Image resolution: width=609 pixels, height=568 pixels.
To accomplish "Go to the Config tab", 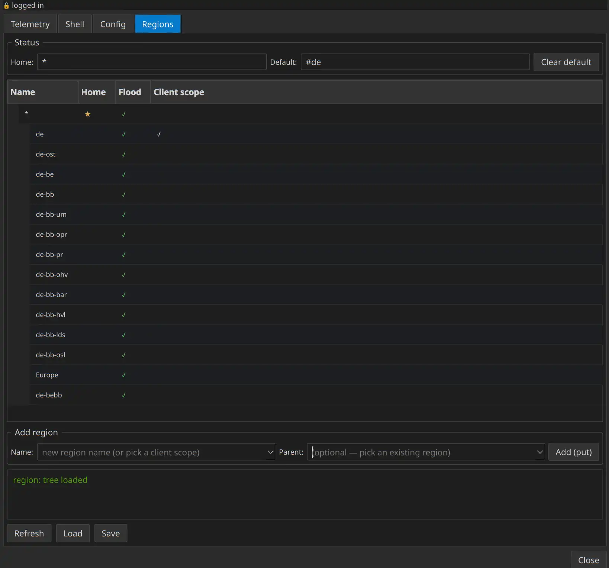I will point(113,24).
